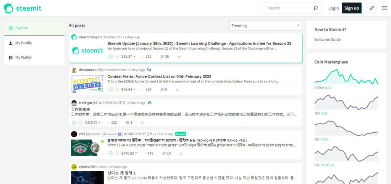Focus the Search input field

pos(289,8)
